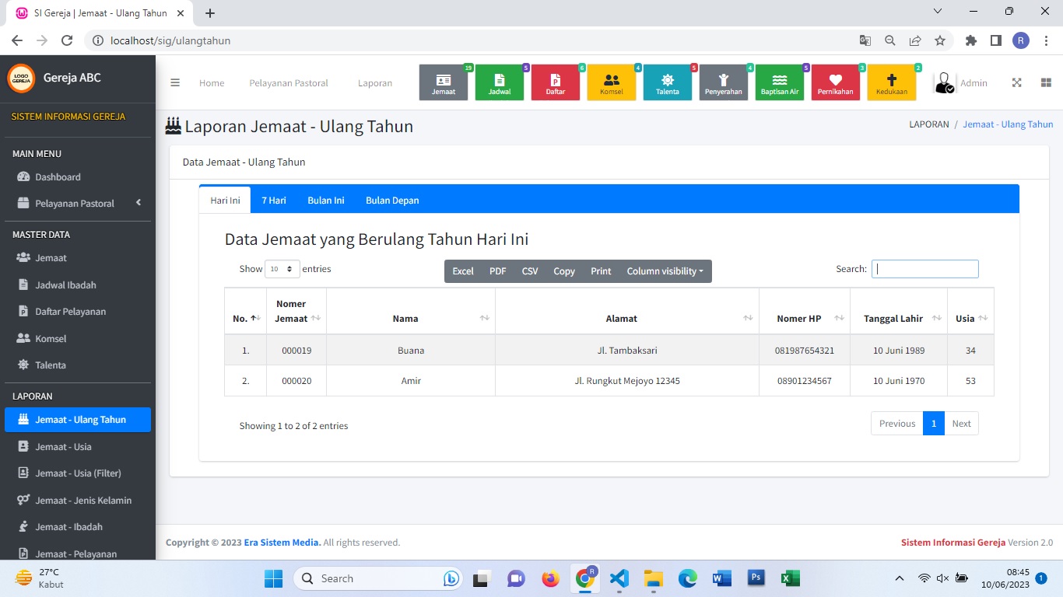This screenshot has height=597, width=1063.
Task: Expand the Column visibility dropdown
Action: [x=665, y=271]
